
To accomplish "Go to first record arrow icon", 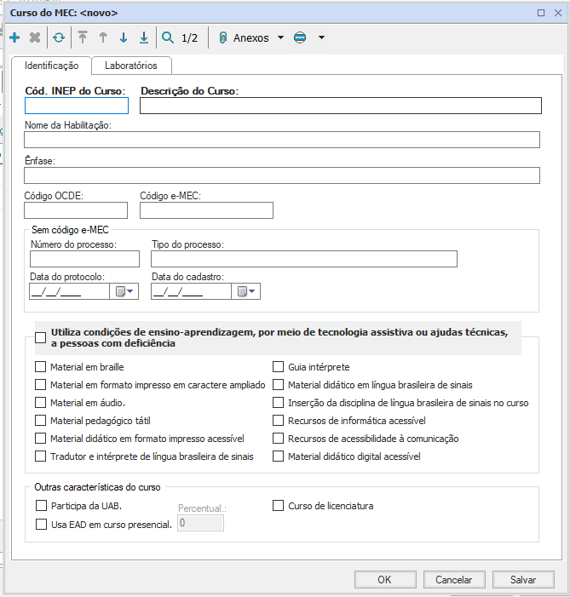I will tap(83, 37).
